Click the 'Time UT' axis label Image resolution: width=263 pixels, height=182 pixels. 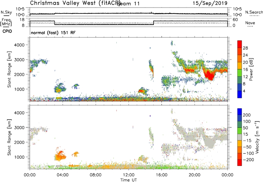point(129,180)
